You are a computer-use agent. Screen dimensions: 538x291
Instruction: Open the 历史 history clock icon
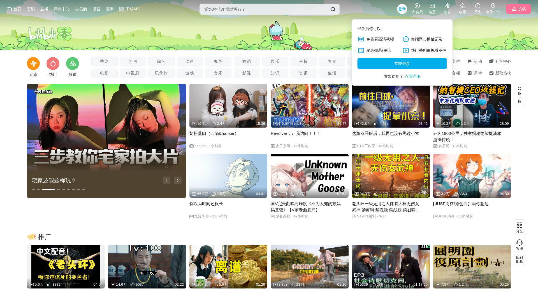[x=478, y=6]
